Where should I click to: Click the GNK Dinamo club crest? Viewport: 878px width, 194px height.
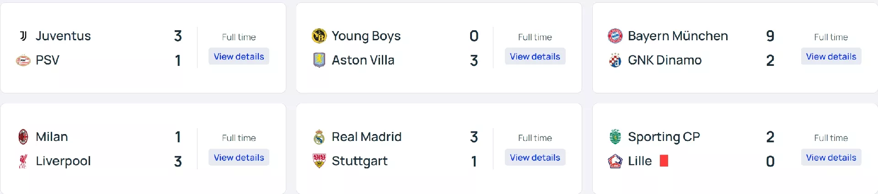(615, 60)
